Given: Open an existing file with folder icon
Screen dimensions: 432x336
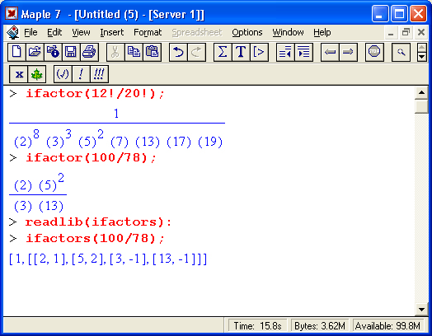Looking at the screenshot, I should pos(35,52).
